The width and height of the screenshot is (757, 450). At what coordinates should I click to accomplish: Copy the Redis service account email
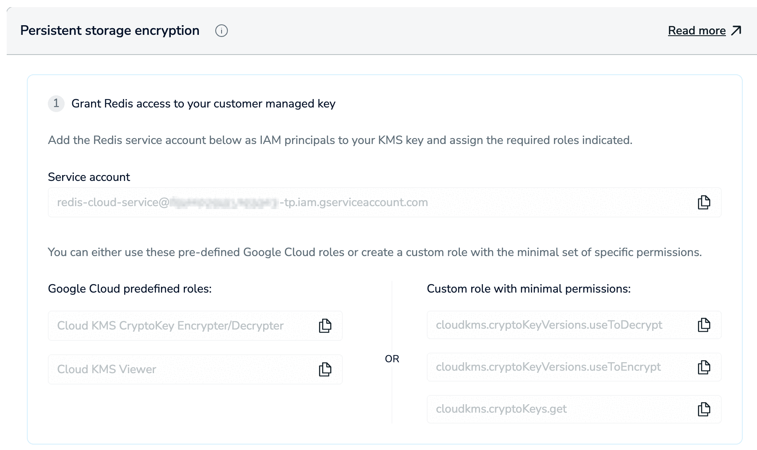(x=704, y=202)
